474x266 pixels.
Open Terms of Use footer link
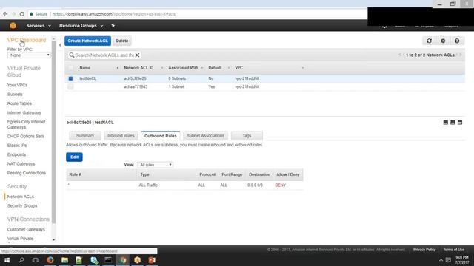454,250
